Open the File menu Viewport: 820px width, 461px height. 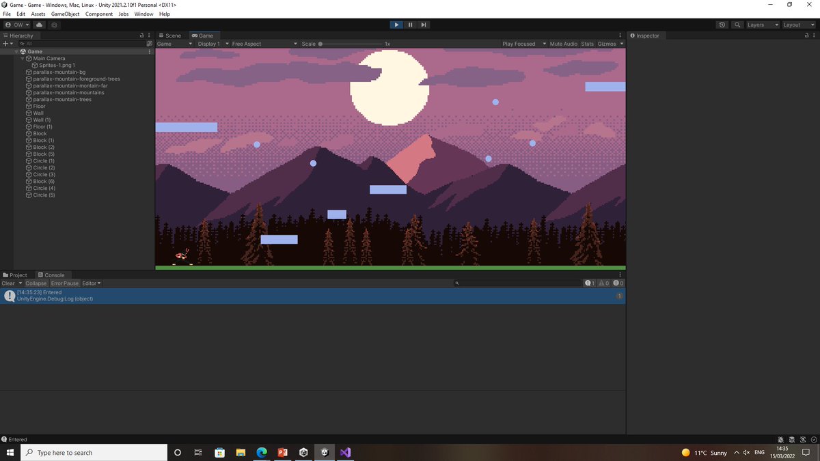tap(8, 14)
